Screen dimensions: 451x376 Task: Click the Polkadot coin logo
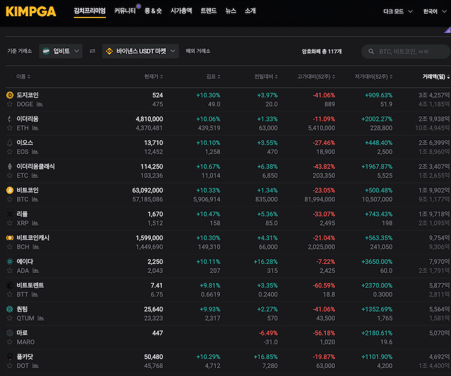(10, 357)
